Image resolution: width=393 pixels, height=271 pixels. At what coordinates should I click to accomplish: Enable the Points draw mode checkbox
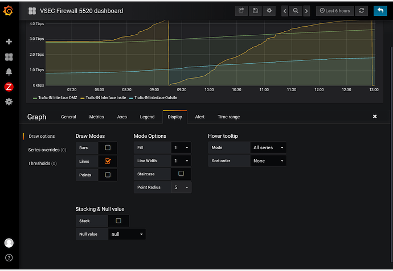(x=108, y=175)
